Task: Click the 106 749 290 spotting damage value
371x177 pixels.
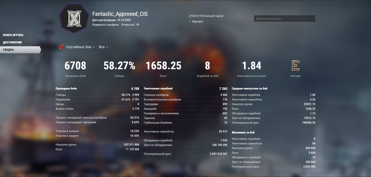Action: 220,145
